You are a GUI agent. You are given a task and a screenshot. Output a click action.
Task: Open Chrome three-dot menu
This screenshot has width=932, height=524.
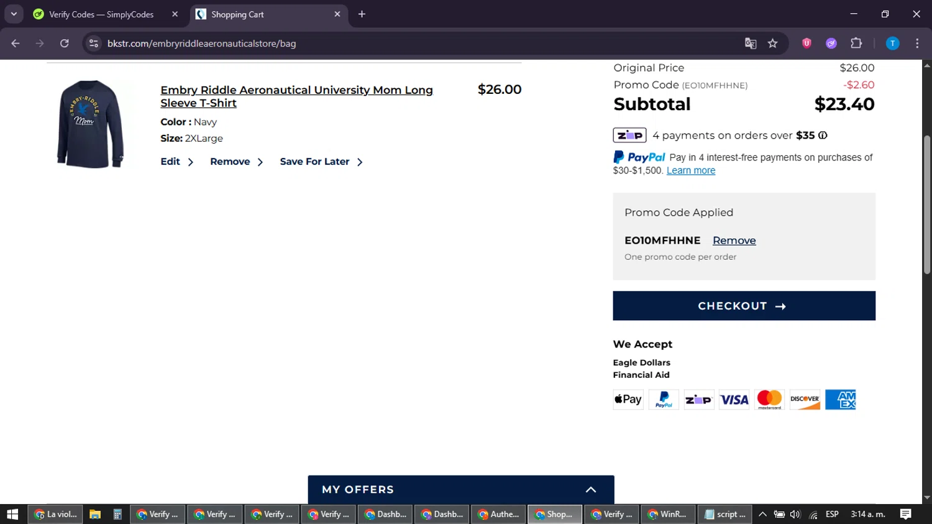click(917, 44)
